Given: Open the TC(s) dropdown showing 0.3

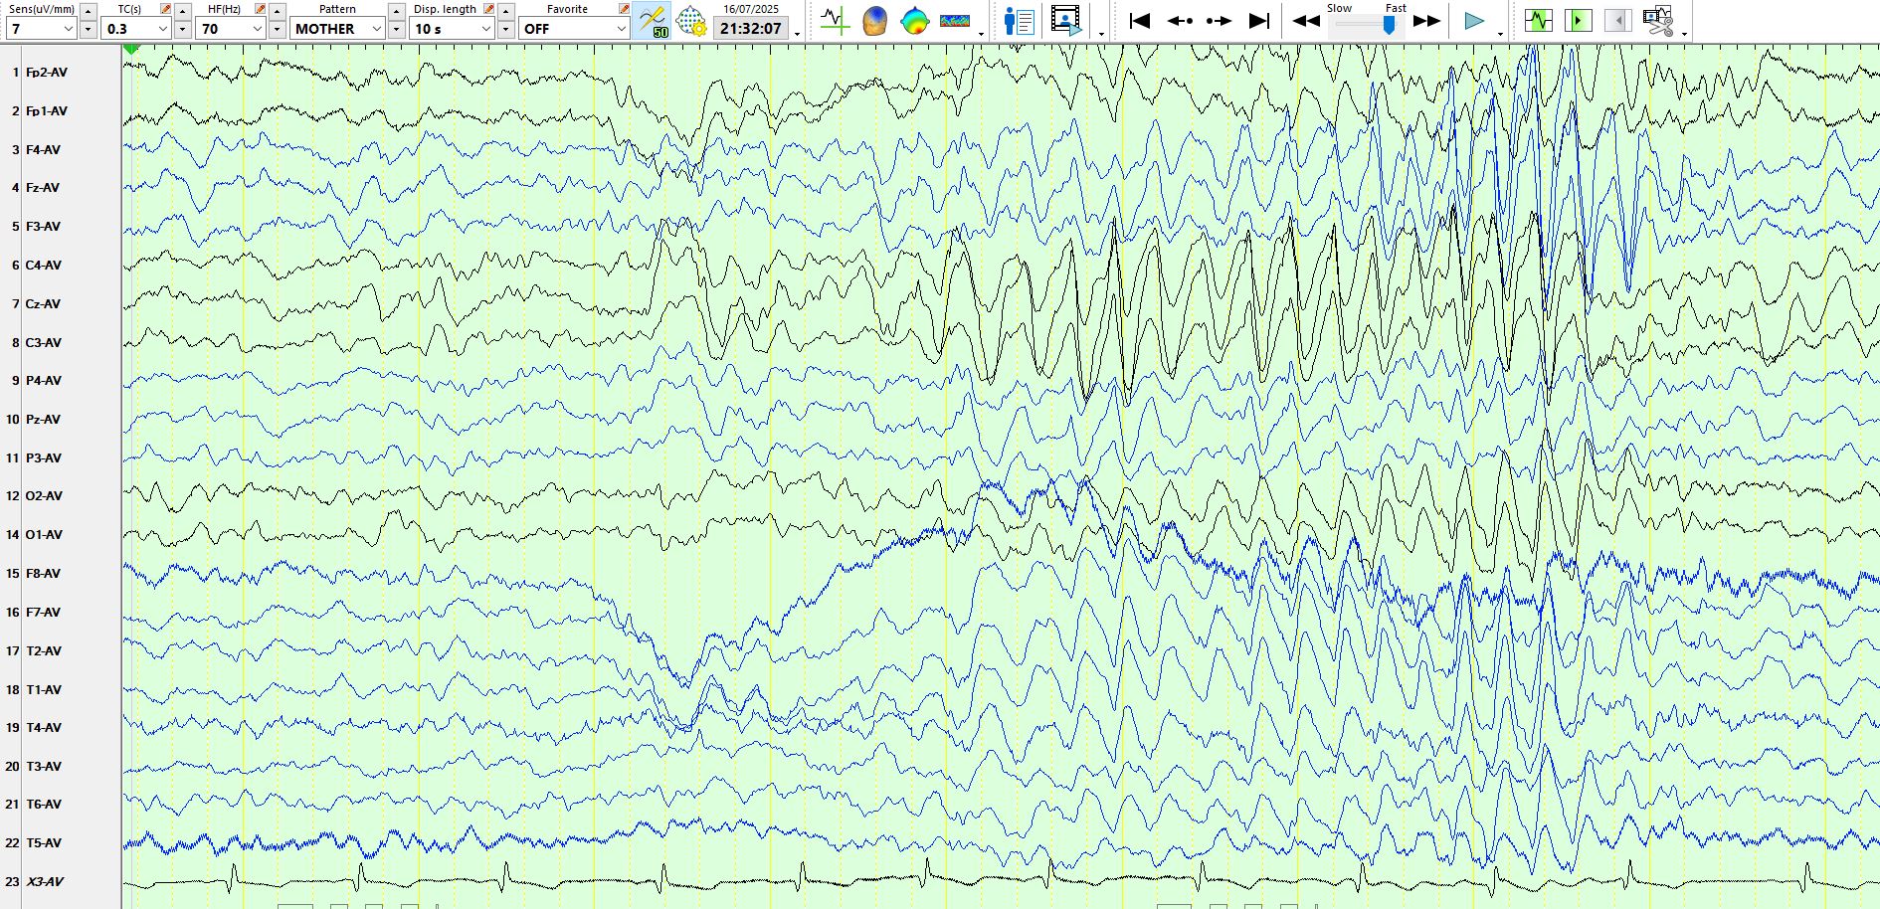Looking at the screenshot, I should (x=136, y=29).
